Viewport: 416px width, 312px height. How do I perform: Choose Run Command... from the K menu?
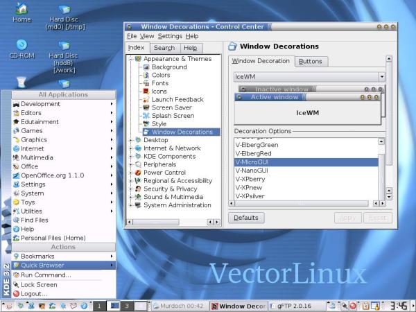point(64,275)
